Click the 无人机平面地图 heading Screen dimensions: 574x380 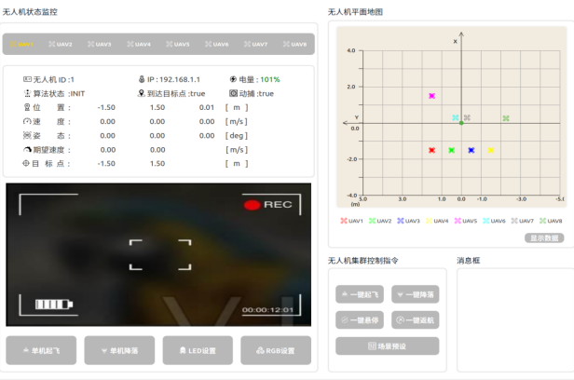pyautogui.click(x=355, y=12)
